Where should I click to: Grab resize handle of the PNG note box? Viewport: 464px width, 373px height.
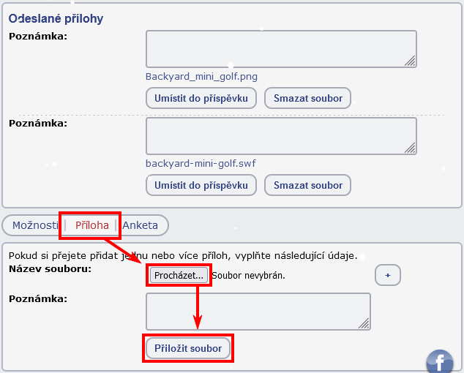pos(410,61)
